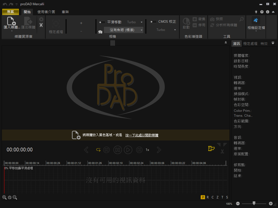Expand the Turbo dropdown beside 平滑移動
Screen dimensions: 278x208
coord(141,22)
